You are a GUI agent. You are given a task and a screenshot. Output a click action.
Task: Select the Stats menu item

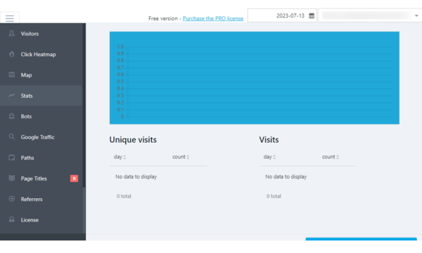(x=41, y=96)
